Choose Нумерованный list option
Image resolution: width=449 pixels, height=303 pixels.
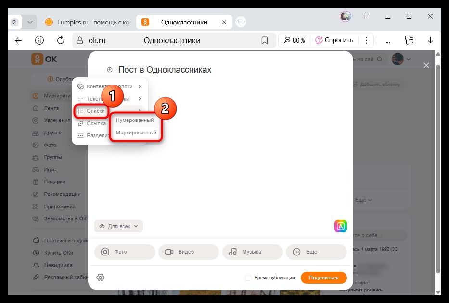click(135, 121)
